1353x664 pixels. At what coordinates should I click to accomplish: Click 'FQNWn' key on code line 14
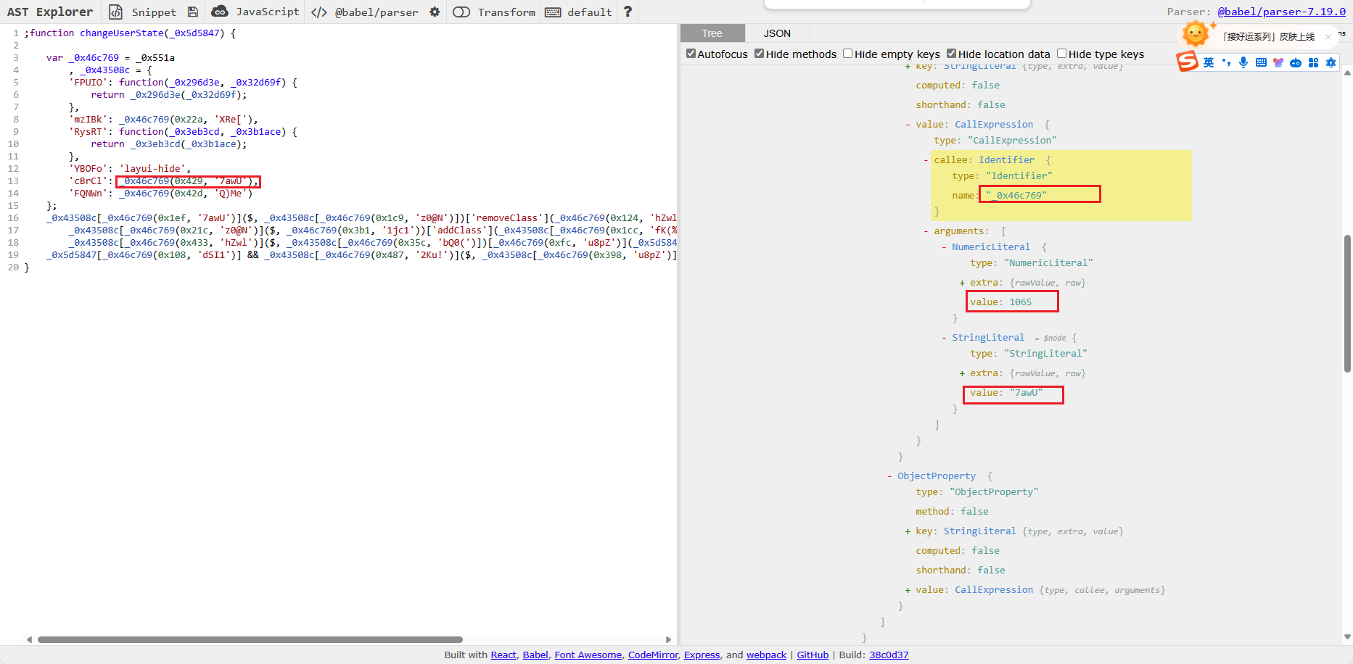pos(89,194)
